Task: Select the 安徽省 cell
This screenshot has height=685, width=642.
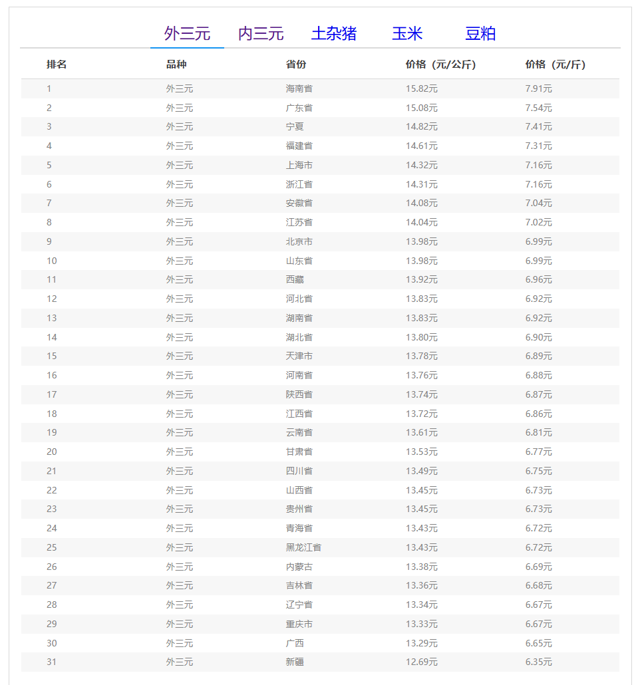Action: pyautogui.click(x=299, y=203)
